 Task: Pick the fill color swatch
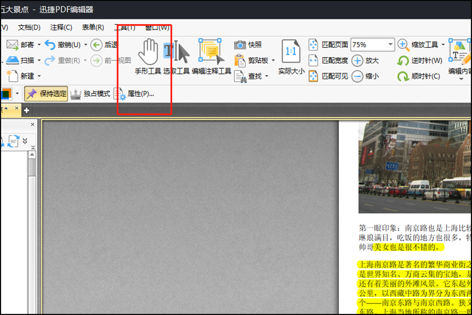point(6,94)
